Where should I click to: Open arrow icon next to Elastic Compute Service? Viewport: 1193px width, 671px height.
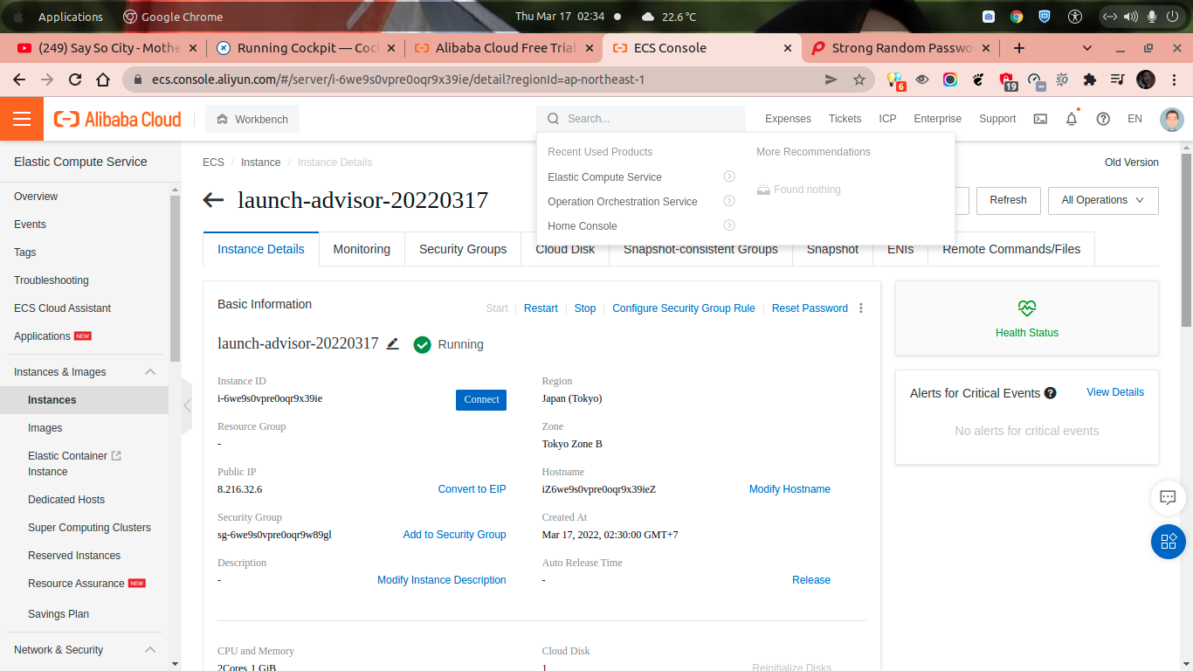point(729,176)
